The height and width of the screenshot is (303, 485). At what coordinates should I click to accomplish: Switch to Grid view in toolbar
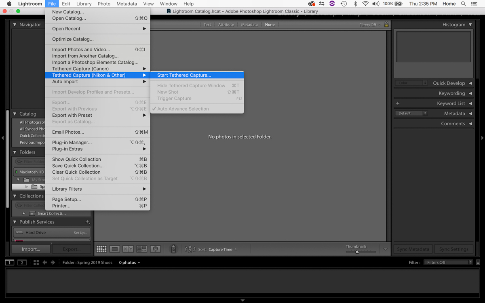tap(101, 249)
